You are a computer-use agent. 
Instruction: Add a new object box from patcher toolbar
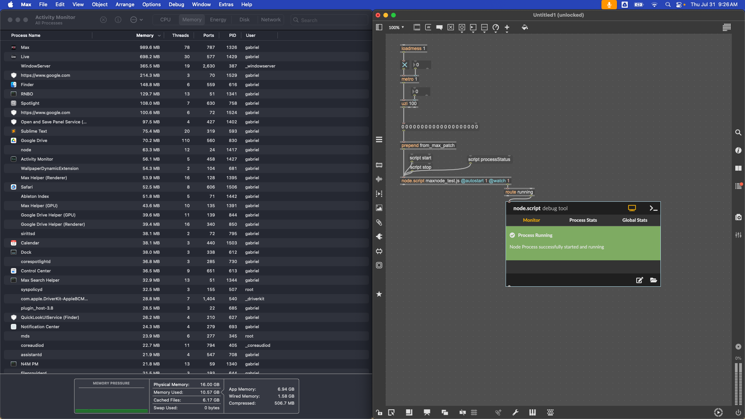pyautogui.click(x=417, y=28)
